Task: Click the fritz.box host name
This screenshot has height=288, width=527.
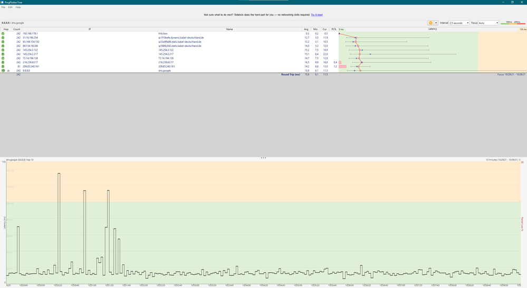Action: click(x=162, y=34)
